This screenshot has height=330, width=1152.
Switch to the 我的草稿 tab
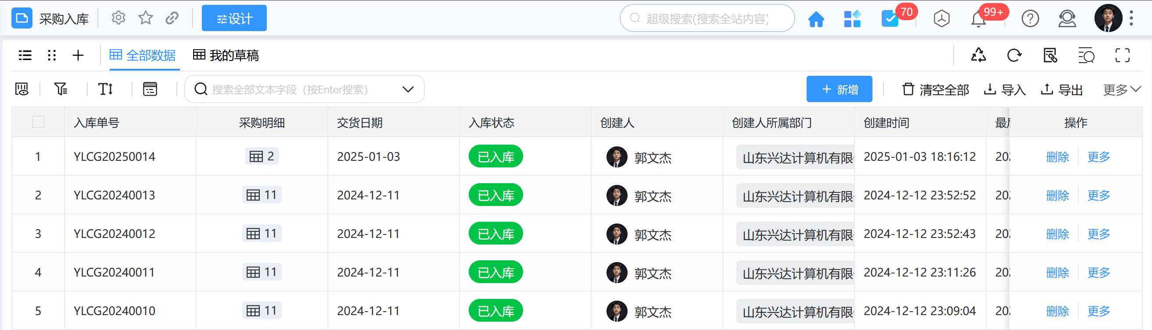pyautogui.click(x=226, y=55)
